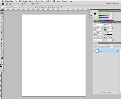Select the Shape tool in the toolbox
The height and width of the screenshot is (99, 121).
pos(2,53)
